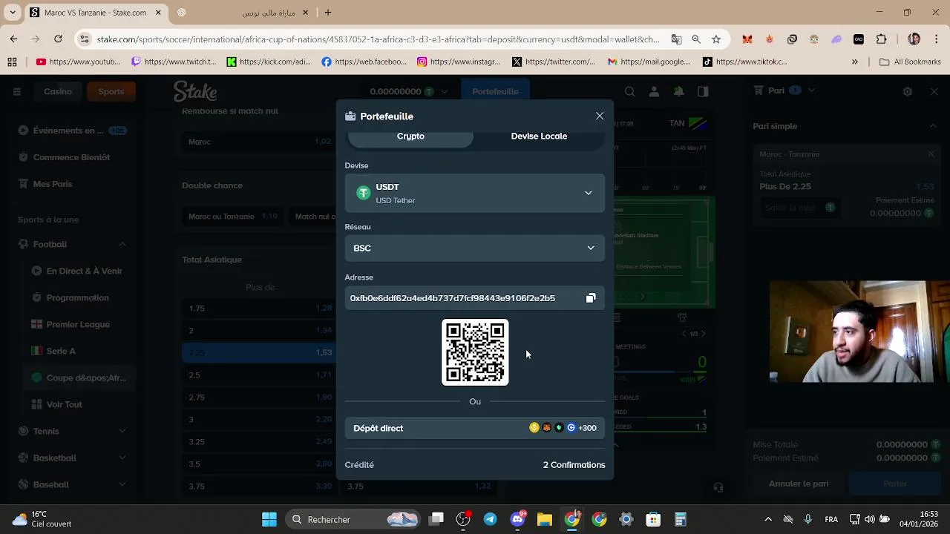Click the translate page icon
The width and height of the screenshot is (950, 534).
[x=676, y=39]
